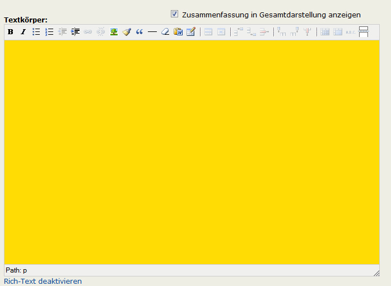Toggle bold formatting
The image size is (391, 286).
pos(10,32)
